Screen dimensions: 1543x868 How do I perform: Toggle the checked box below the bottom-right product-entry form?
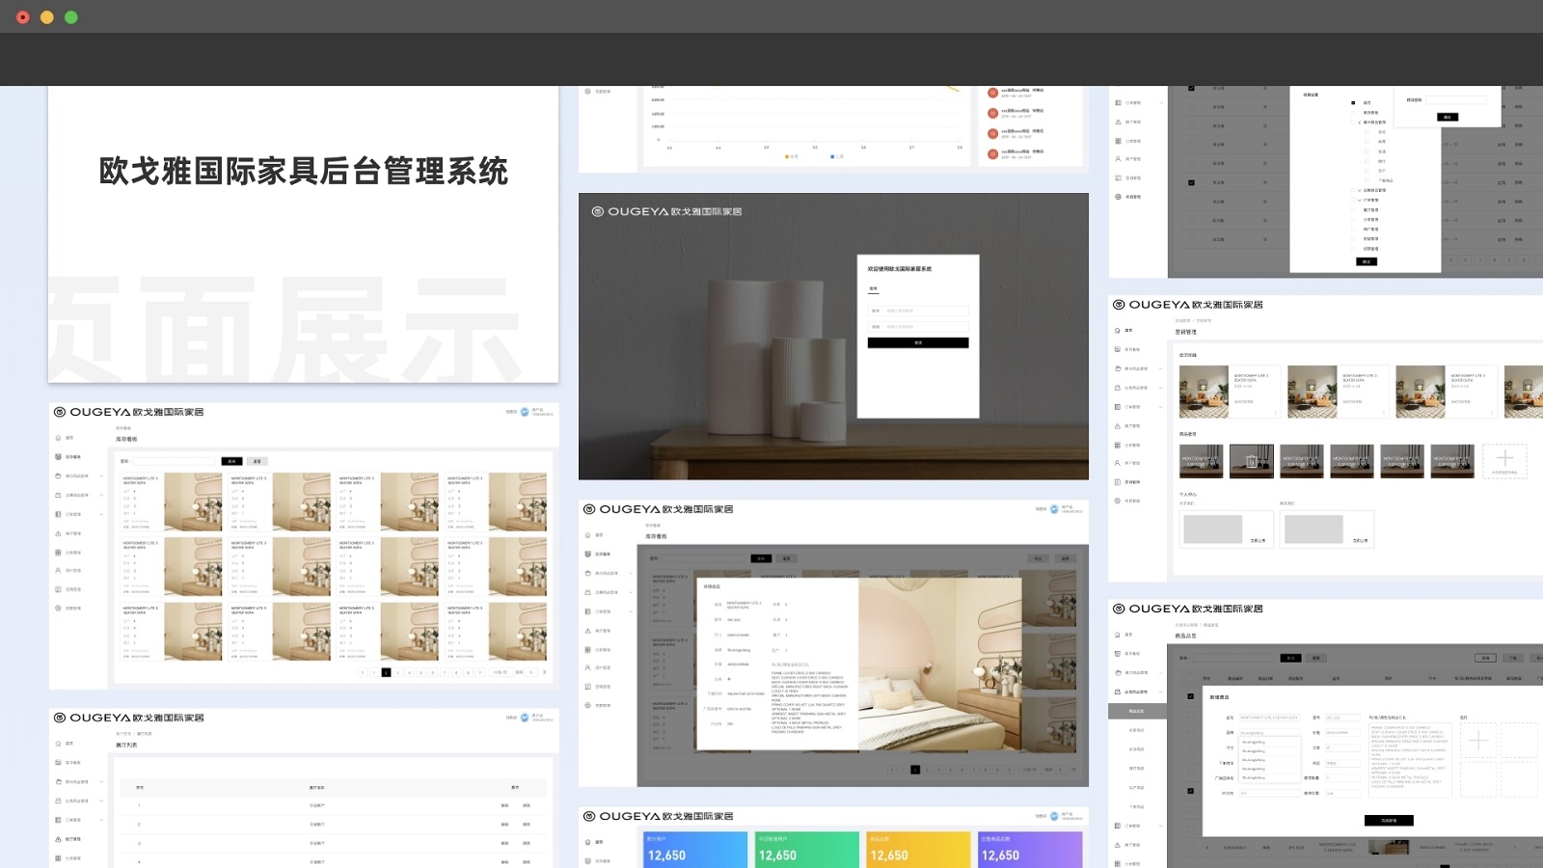(x=1190, y=791)
